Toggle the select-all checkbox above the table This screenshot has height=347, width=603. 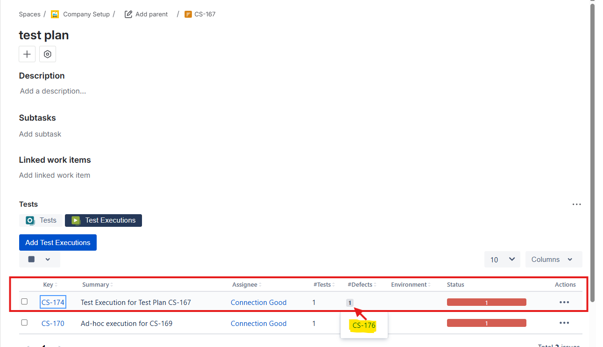tap(31, 259)
